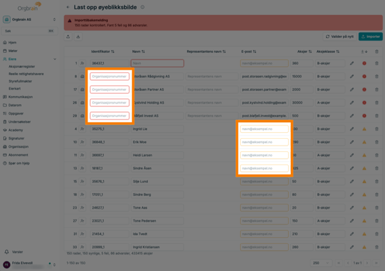385x271 pixels.
Task: Open the 250 rows-per-page dropdown
Action: pos(321,263)
